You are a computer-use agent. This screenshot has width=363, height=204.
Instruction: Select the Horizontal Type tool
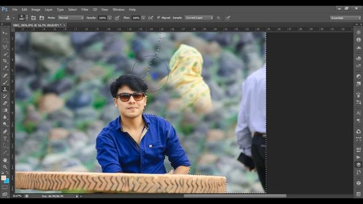(x=5, y=138)
